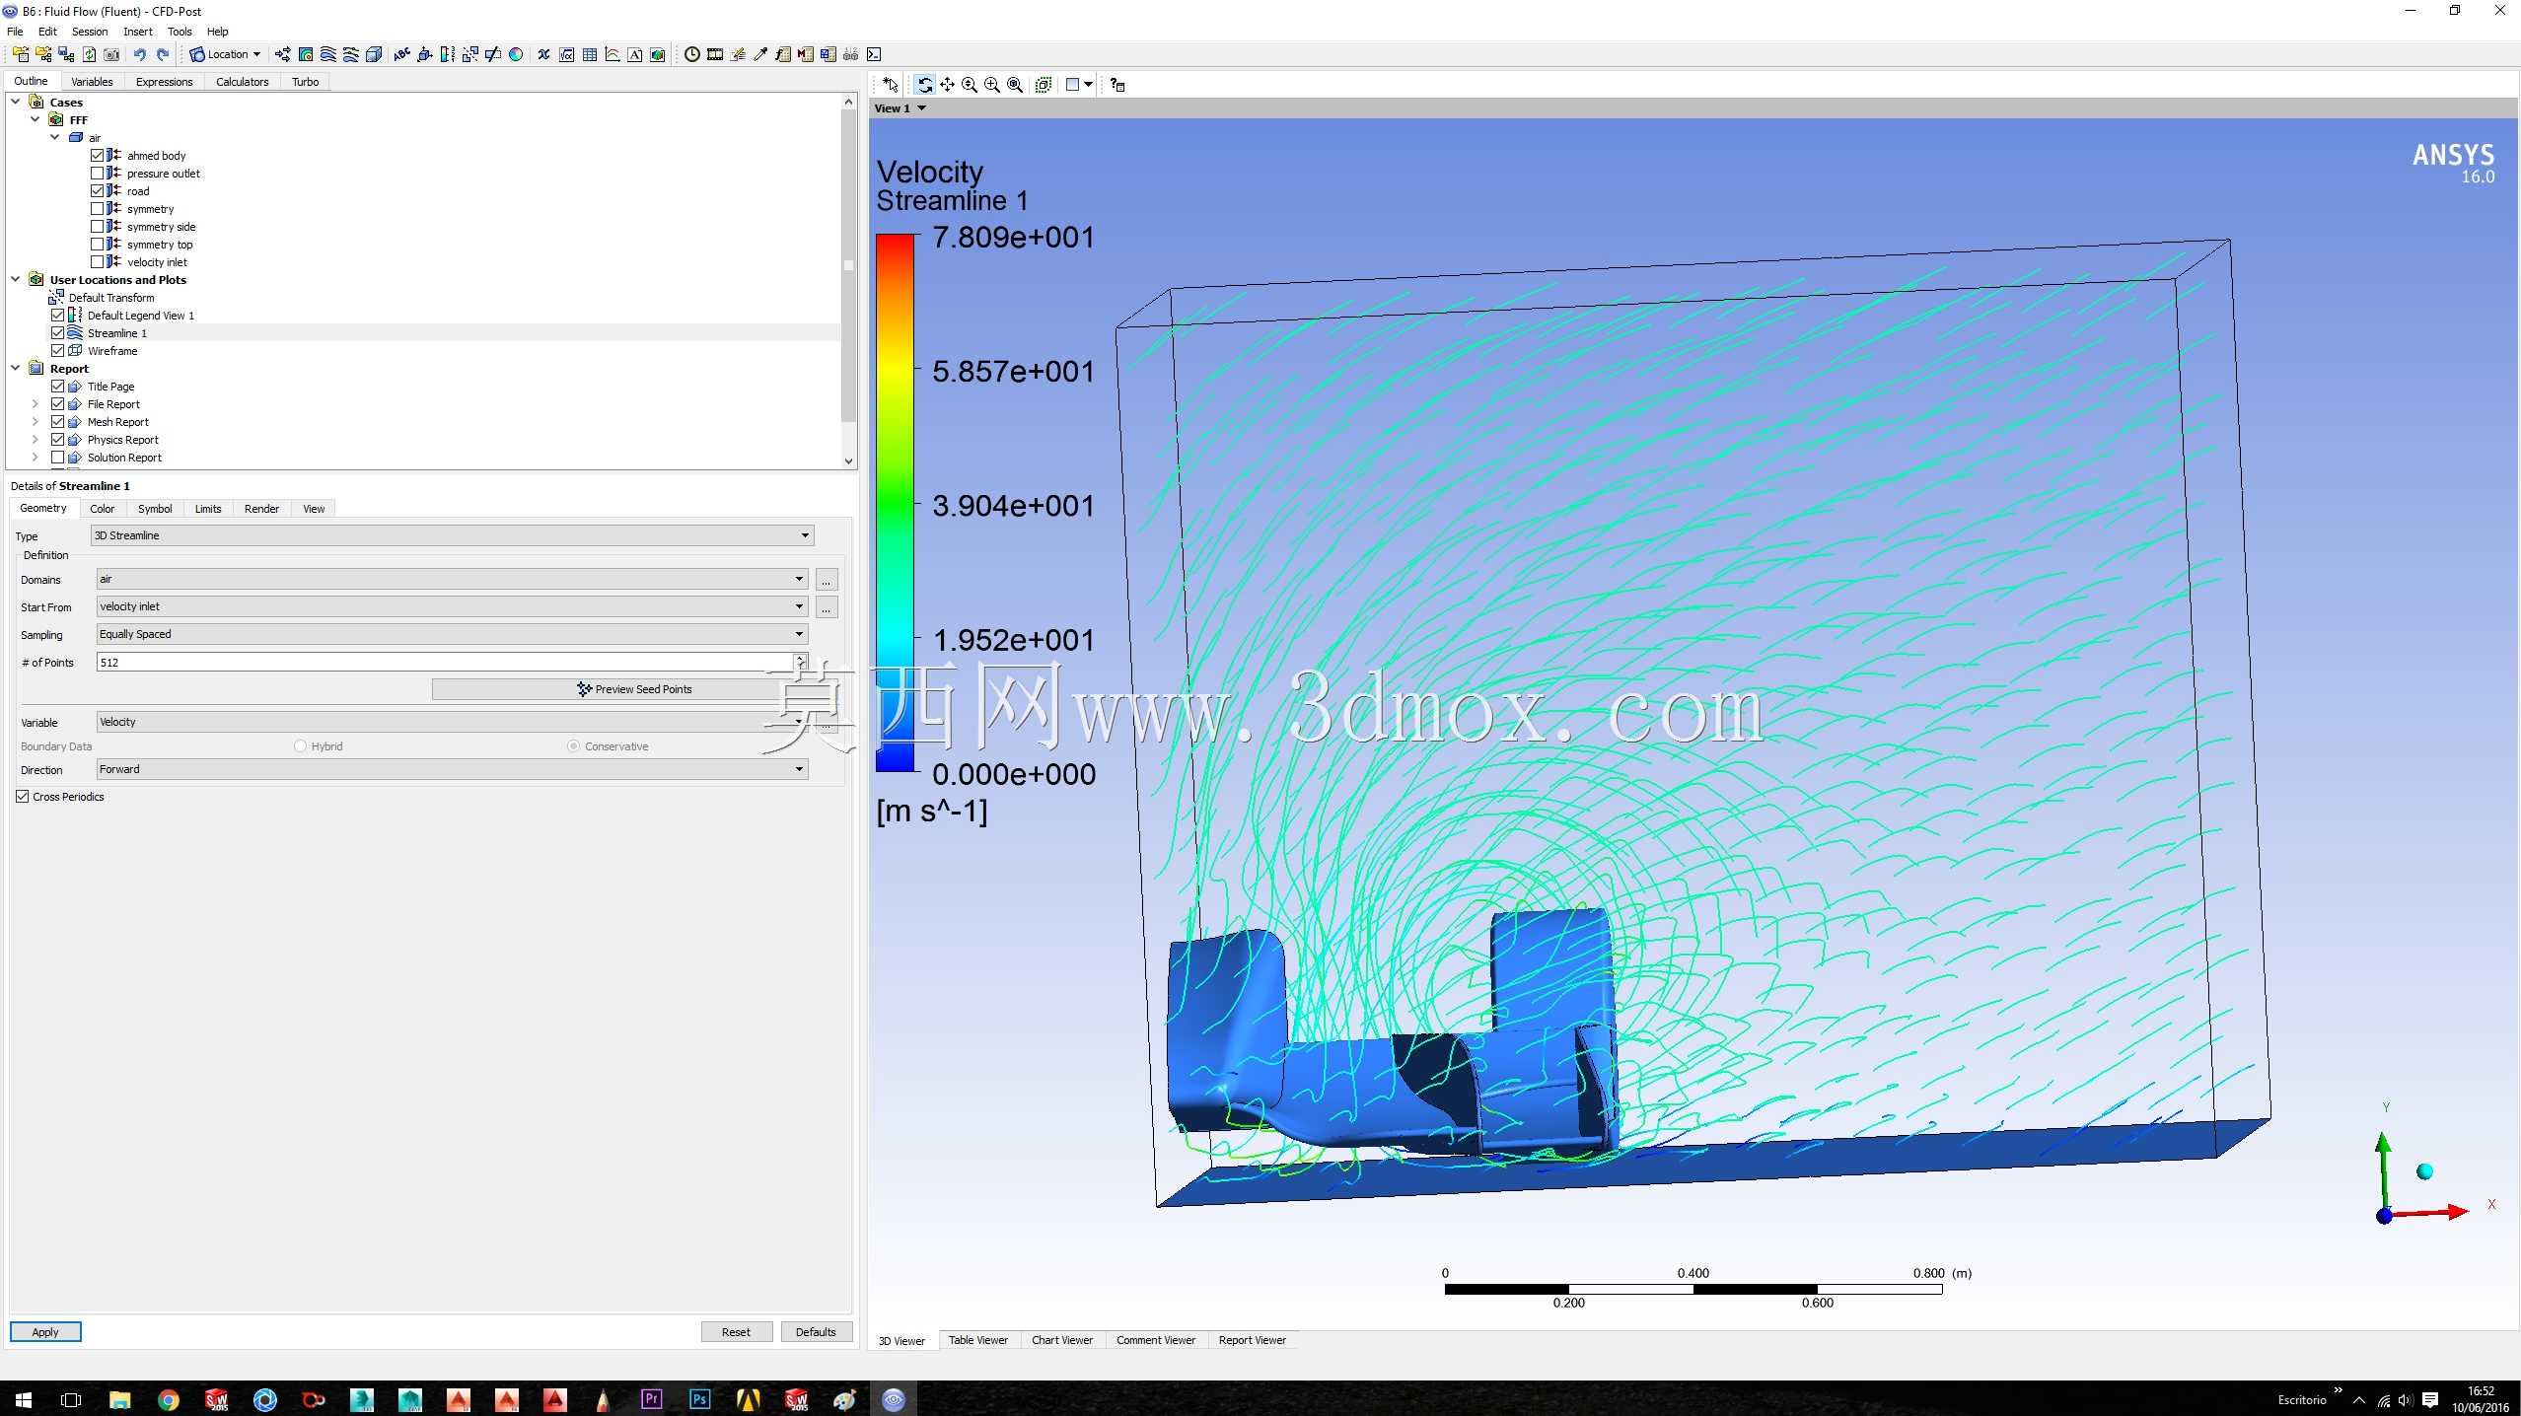Image resolution: width=2521 pixels, height=1416 pixels.
Task: Open the View 1 dropdown arrow
Action: coord(922,108)
